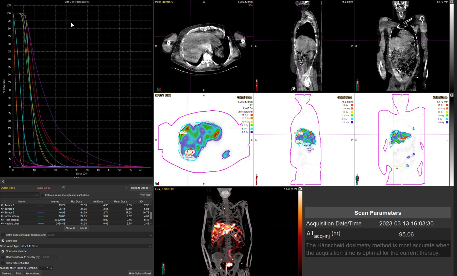Open the Manage Doses dropdown
The width and height of the screenshot is (457, 276).
[141, 188]
